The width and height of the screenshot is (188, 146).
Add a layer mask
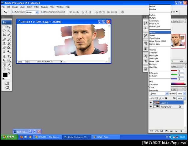(x=162, y=131)
